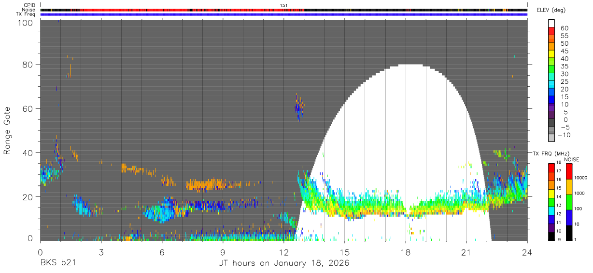The image size is (593, 273).
Task: Click the red 55-60 swatch in the ELEV colorbar
Action: (x=551, y=32)
